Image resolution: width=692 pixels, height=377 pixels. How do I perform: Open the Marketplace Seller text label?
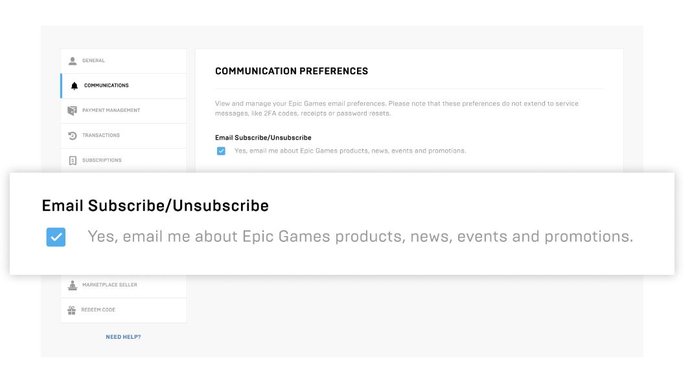click(x=110, y=285)
